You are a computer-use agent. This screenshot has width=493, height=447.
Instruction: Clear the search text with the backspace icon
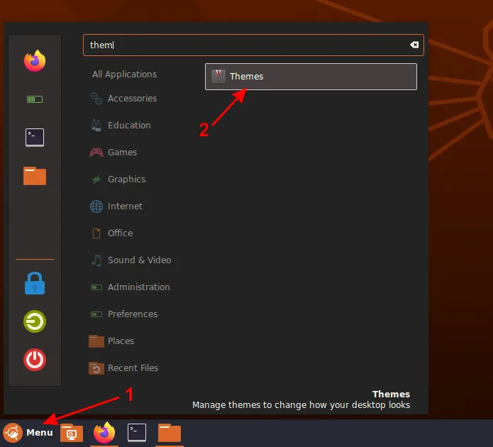(414, 45)
